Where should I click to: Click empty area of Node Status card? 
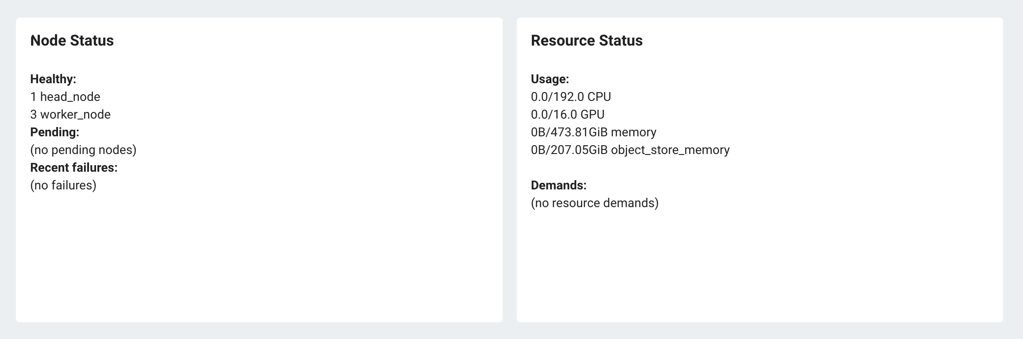[259, 257]
